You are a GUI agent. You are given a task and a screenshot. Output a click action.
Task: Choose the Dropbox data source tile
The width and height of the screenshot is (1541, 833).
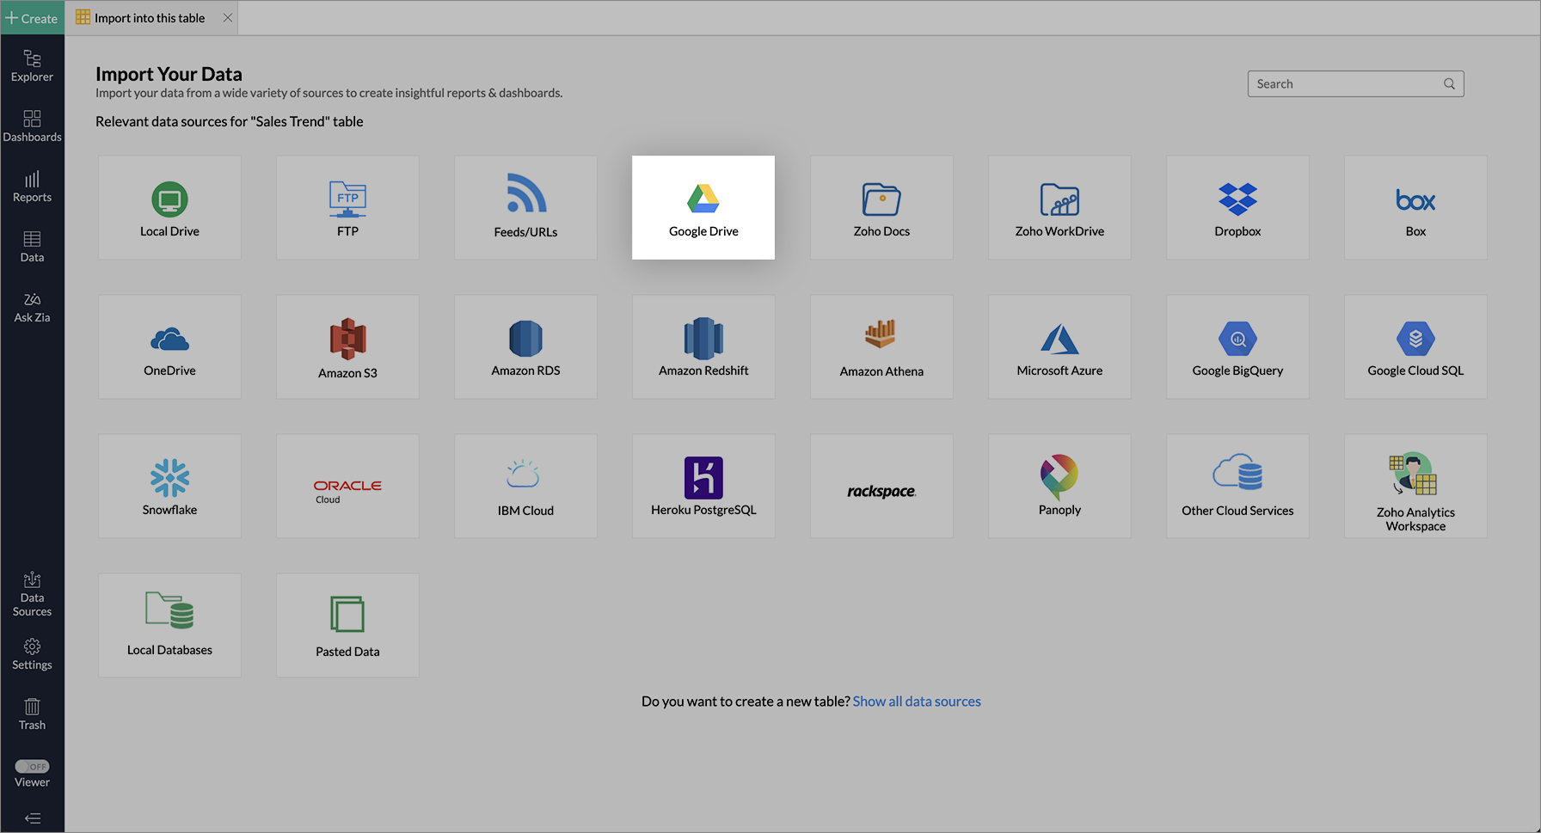coord(1237,207)
